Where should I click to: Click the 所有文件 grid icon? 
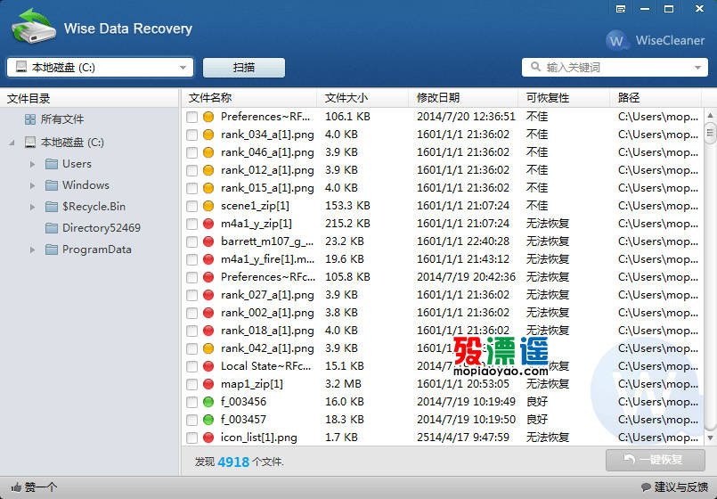[x=30, y=119]
